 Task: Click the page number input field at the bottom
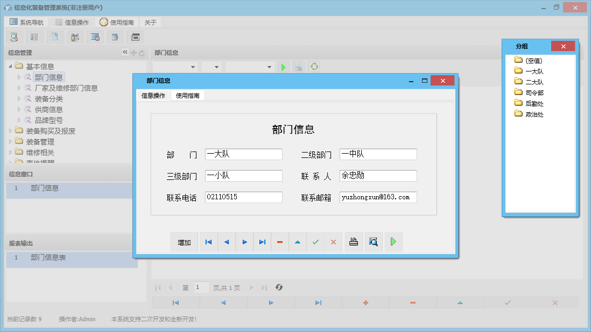[x=201, y=287]
